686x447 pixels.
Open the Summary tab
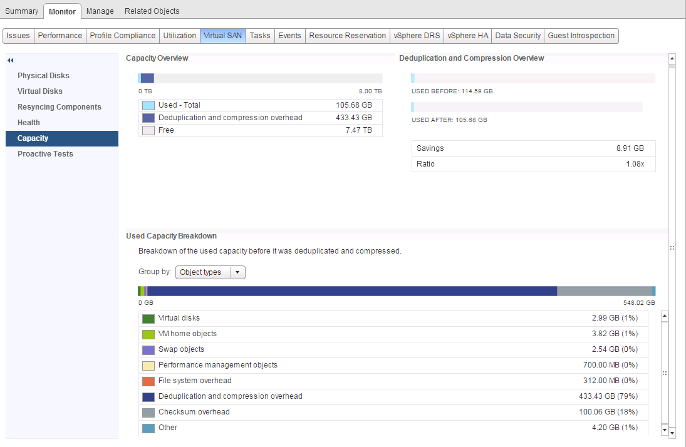coord(21,11)
